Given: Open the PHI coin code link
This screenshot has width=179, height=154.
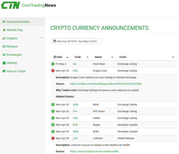Looking at the screenshot, I should pyautogui.click(x=75, y=111).
